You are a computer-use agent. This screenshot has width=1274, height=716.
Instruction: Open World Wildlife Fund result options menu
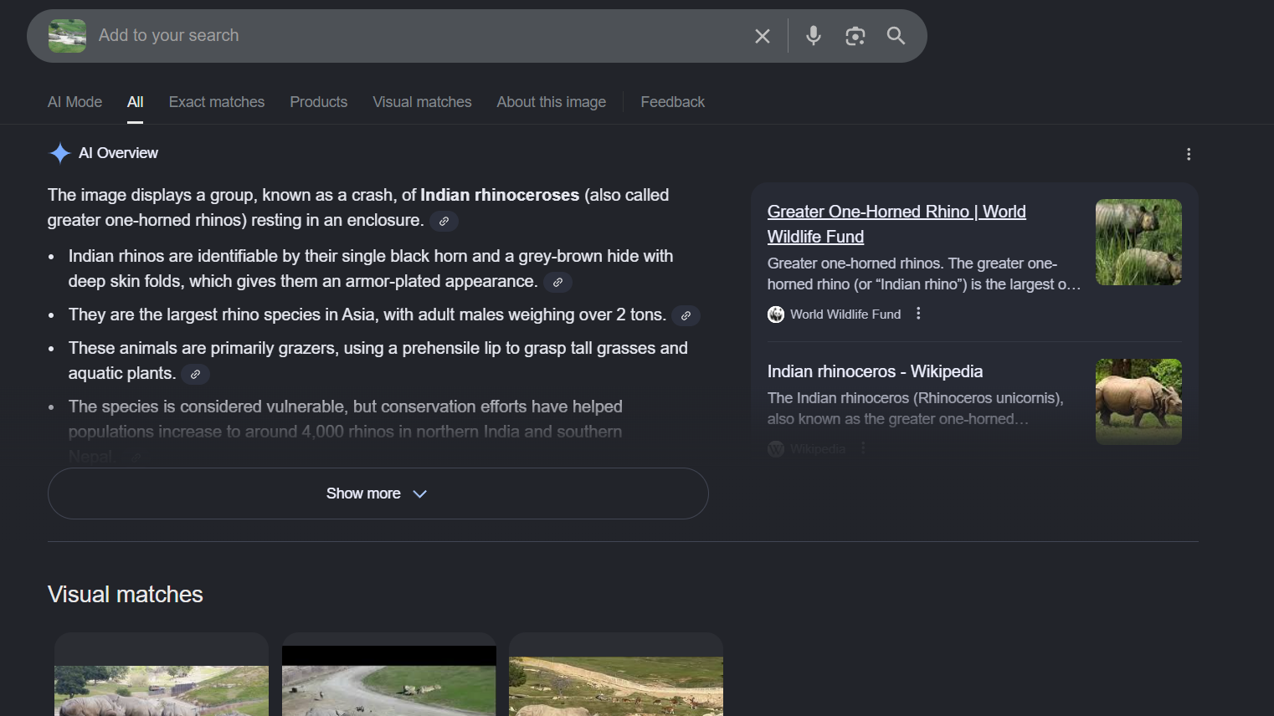(x=918, y=314)
